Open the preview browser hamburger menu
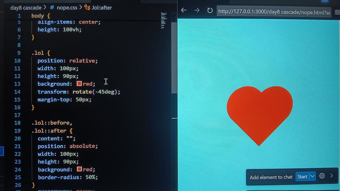The image size is (340, 191). click(337, 12)
